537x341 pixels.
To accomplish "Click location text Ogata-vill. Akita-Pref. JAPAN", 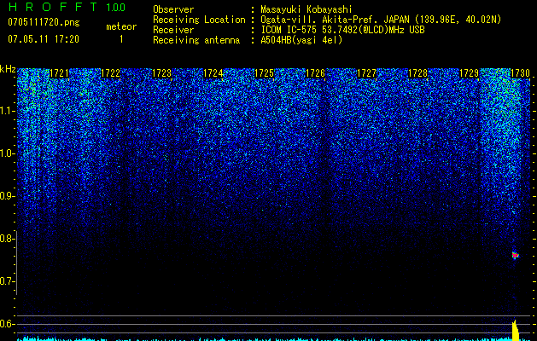I will coord(335,20).
